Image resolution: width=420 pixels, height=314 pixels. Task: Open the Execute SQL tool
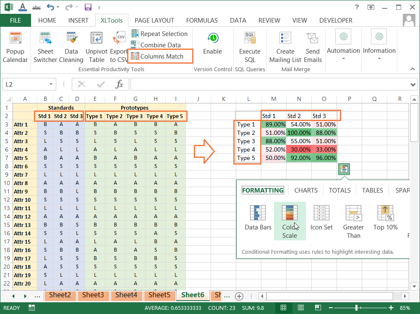pos(250,46)
